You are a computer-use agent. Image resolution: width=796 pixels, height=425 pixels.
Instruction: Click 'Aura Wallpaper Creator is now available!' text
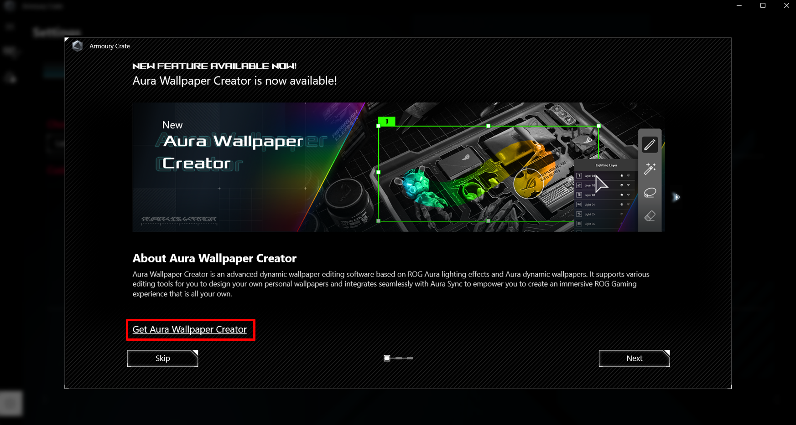234,81
